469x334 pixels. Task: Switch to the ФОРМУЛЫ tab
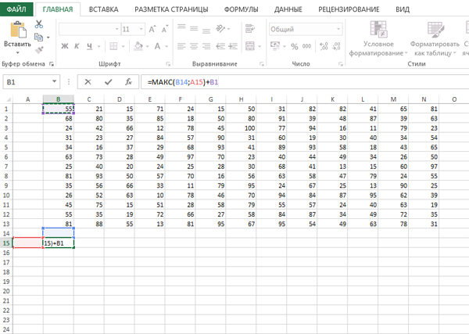click(x=242, y=10)
